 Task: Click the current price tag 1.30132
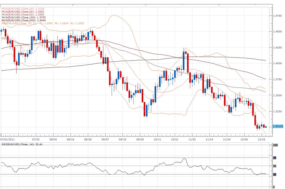(x=277, y=126)
